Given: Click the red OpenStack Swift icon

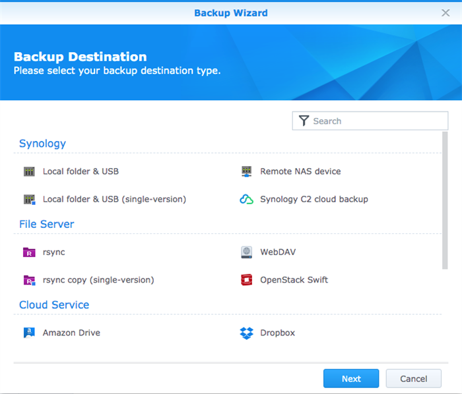Looking at the screenshot, I should (x=247, y=280).
